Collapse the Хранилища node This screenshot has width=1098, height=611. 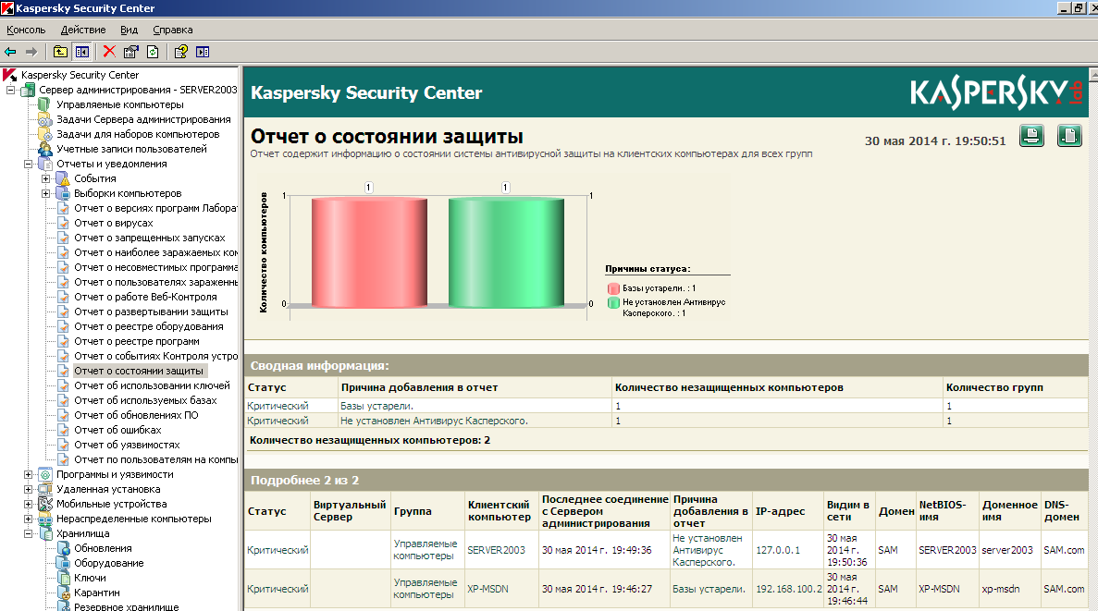point(28,533)
